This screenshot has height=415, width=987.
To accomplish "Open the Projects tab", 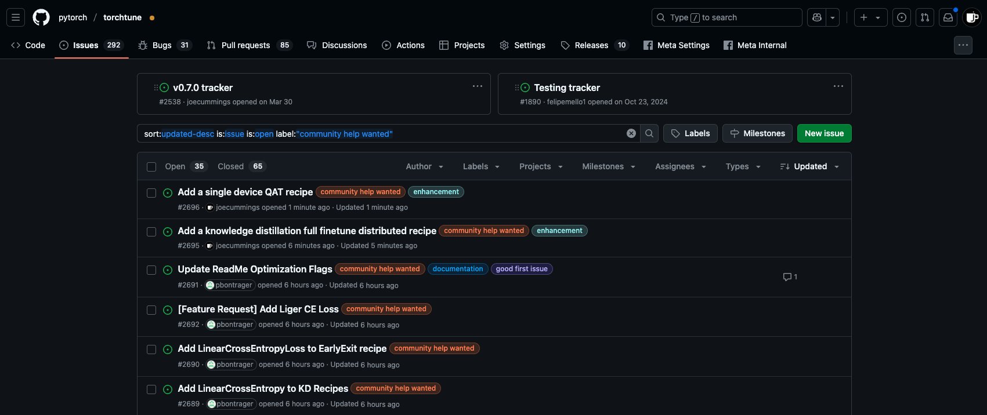I will coord(462,45).
